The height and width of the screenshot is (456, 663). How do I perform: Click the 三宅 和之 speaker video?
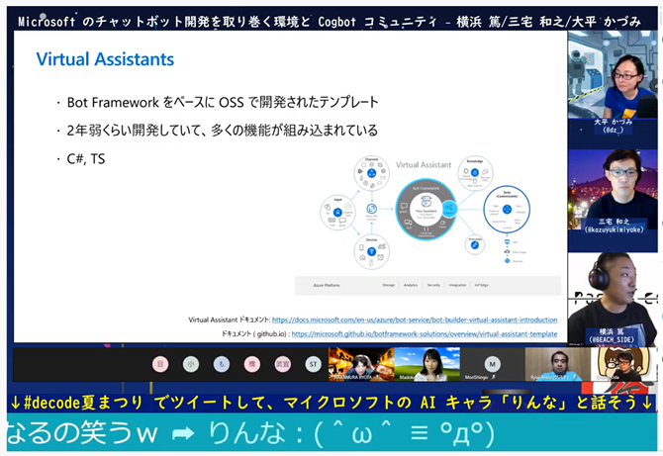613,190
